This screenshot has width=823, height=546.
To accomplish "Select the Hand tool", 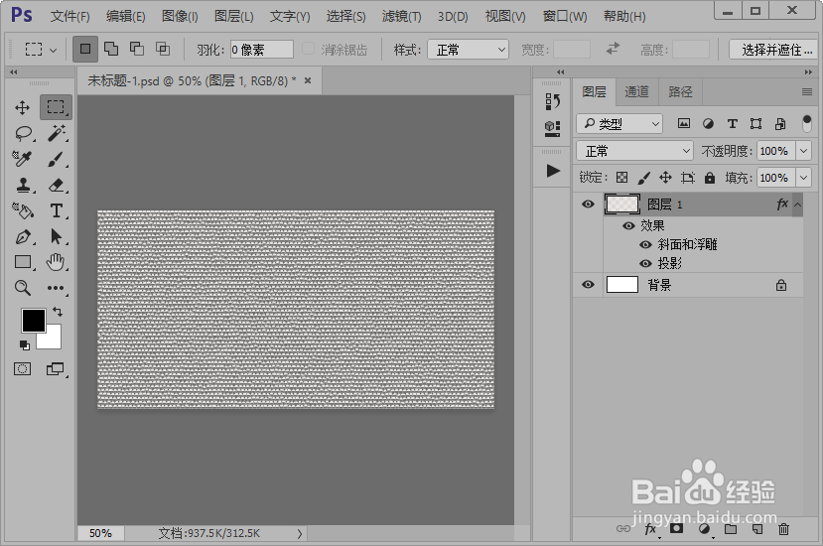I will 56,261.
